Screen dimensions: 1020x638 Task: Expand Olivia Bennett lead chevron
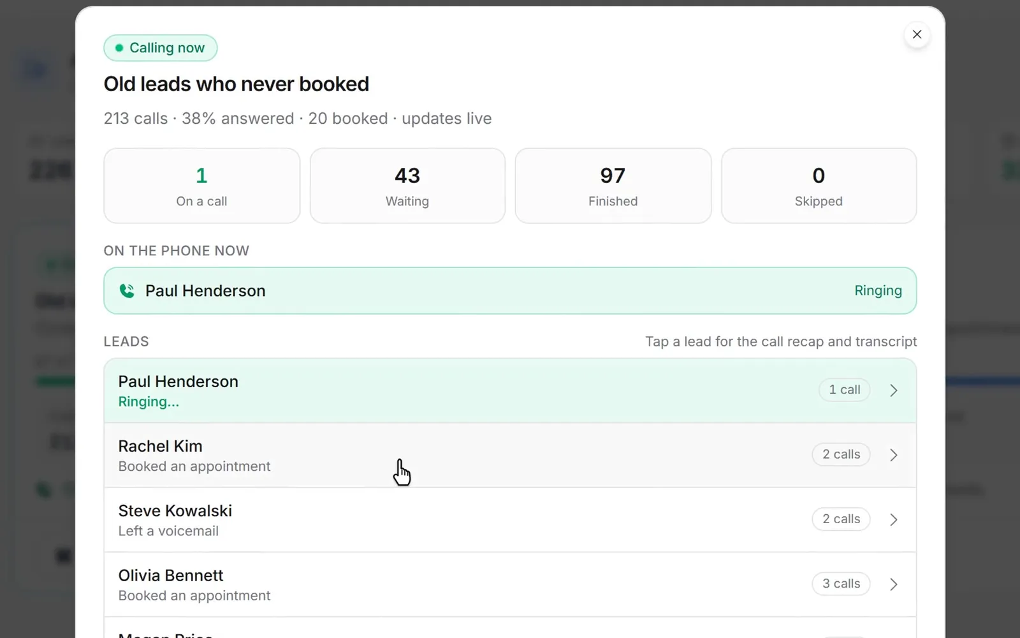(x=894, y=584)
